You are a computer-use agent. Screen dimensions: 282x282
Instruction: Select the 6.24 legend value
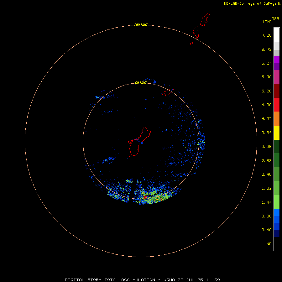pos(267,63)
